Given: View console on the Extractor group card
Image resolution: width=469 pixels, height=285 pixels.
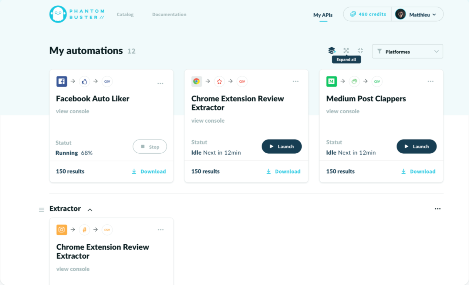Looking at the screenshot, I should (73, 269).
